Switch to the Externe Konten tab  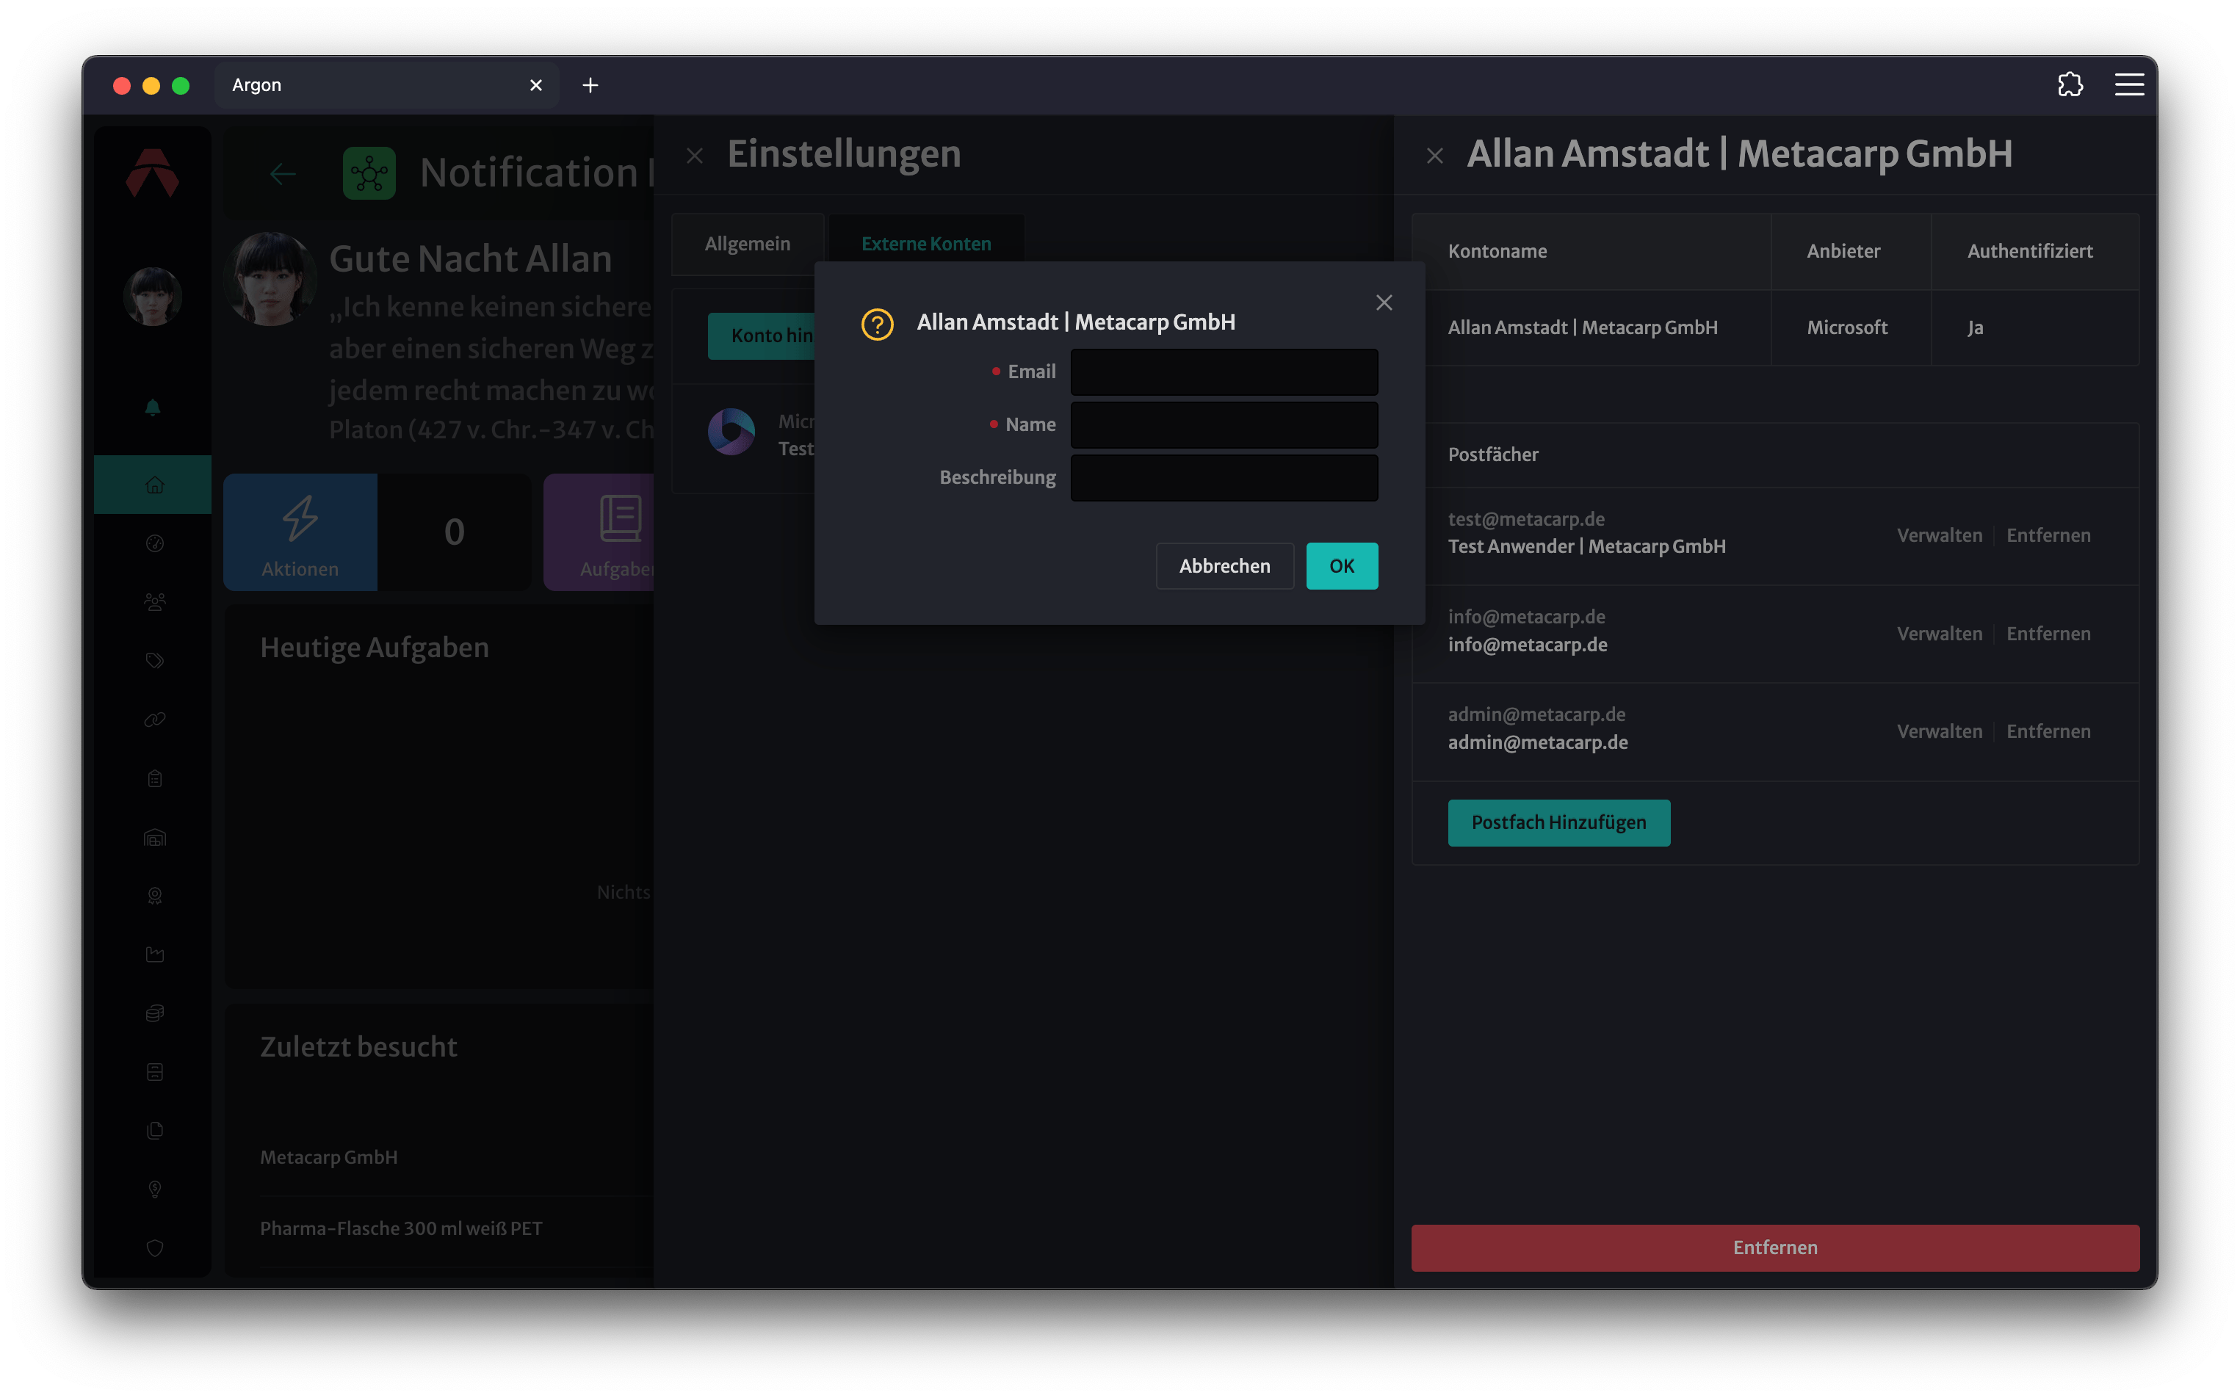click(x=926, y=244)
